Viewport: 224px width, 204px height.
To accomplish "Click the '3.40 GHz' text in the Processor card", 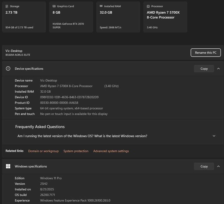I will tap(152, 27).
